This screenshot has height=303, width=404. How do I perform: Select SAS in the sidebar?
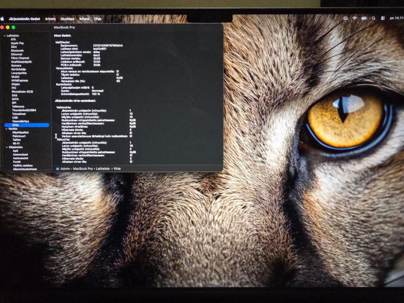coord(14,96)
